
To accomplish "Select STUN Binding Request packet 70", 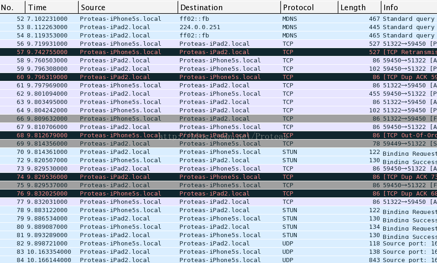I will tap(218, 152).
